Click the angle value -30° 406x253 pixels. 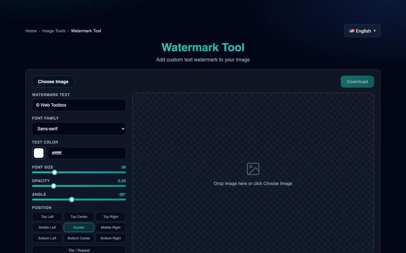pos(122,194)
